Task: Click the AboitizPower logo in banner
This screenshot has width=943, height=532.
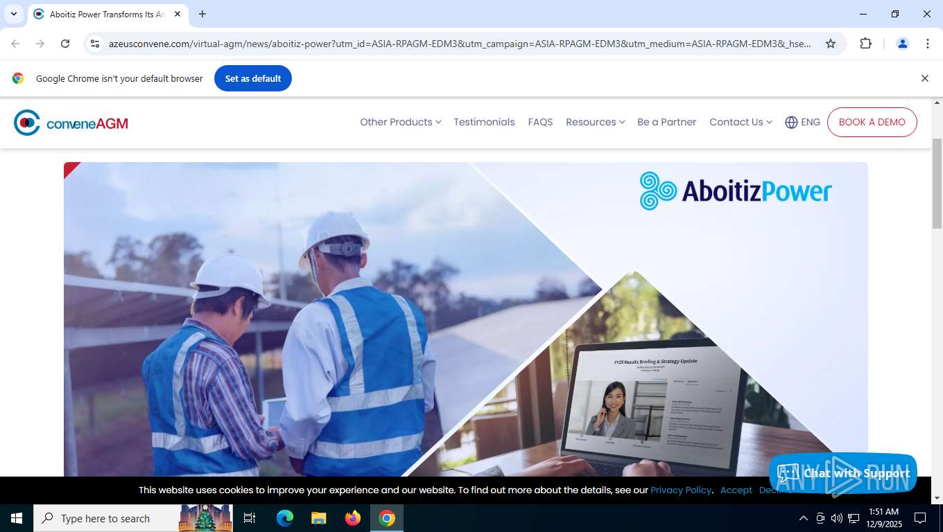Action: (x=735, y=190)
